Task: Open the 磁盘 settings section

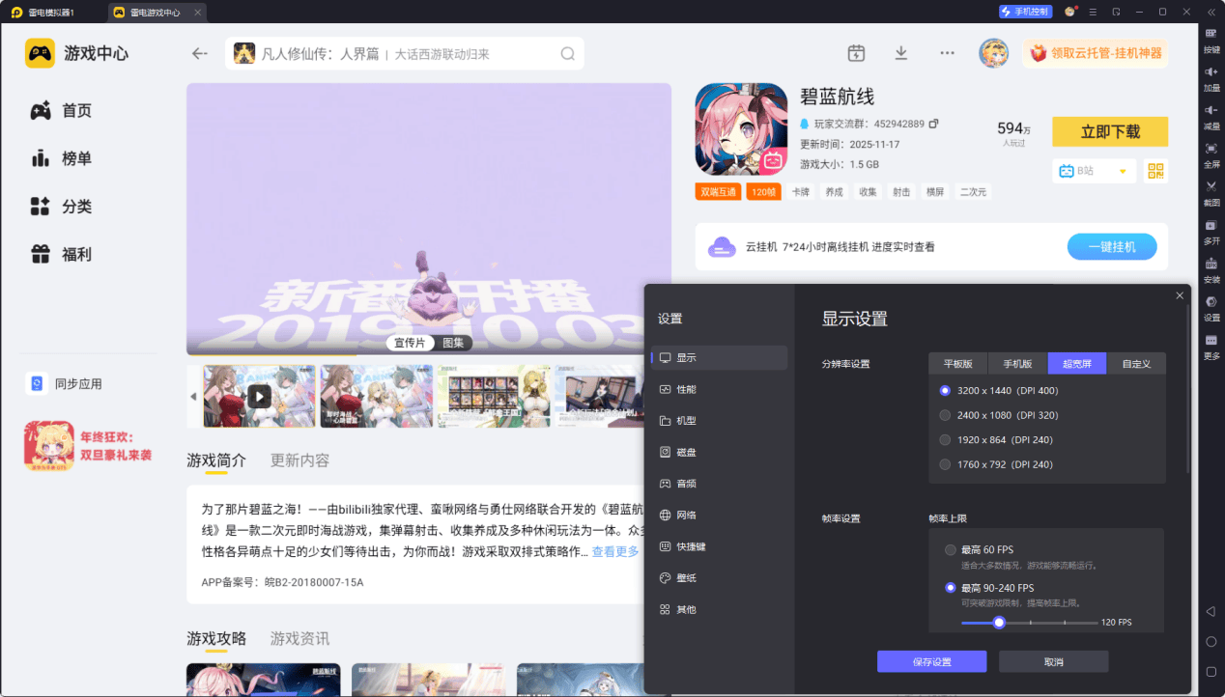Action: 719,452
